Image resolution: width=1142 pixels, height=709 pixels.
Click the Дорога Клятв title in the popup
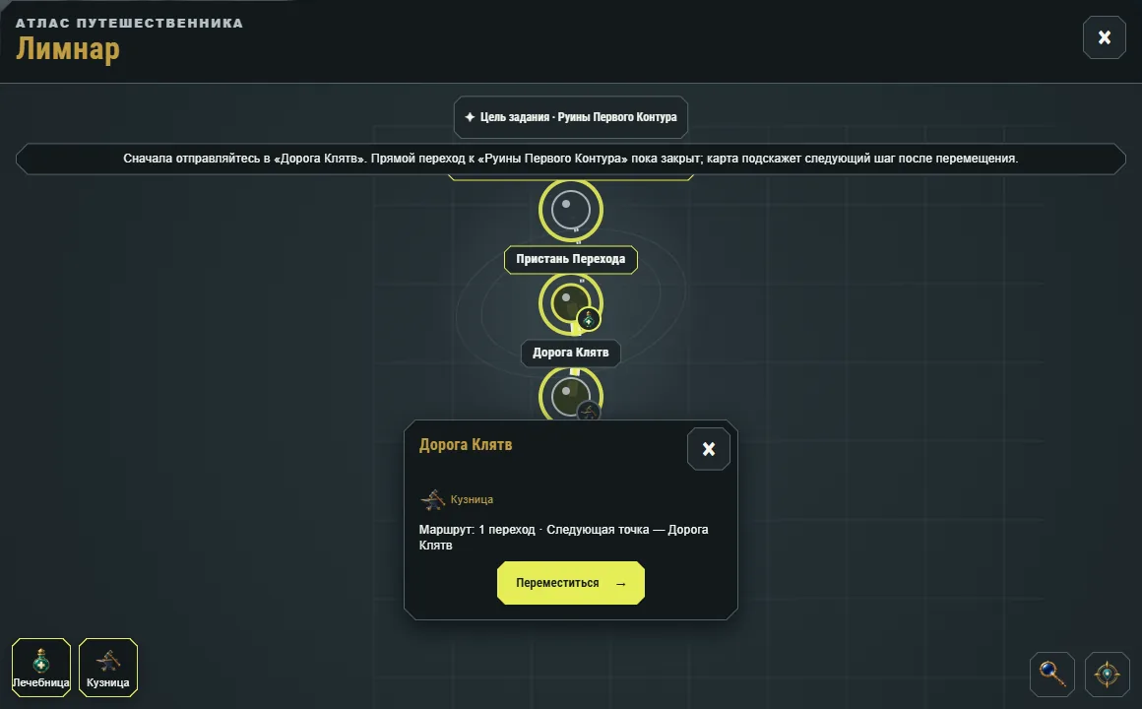[466, 444]
